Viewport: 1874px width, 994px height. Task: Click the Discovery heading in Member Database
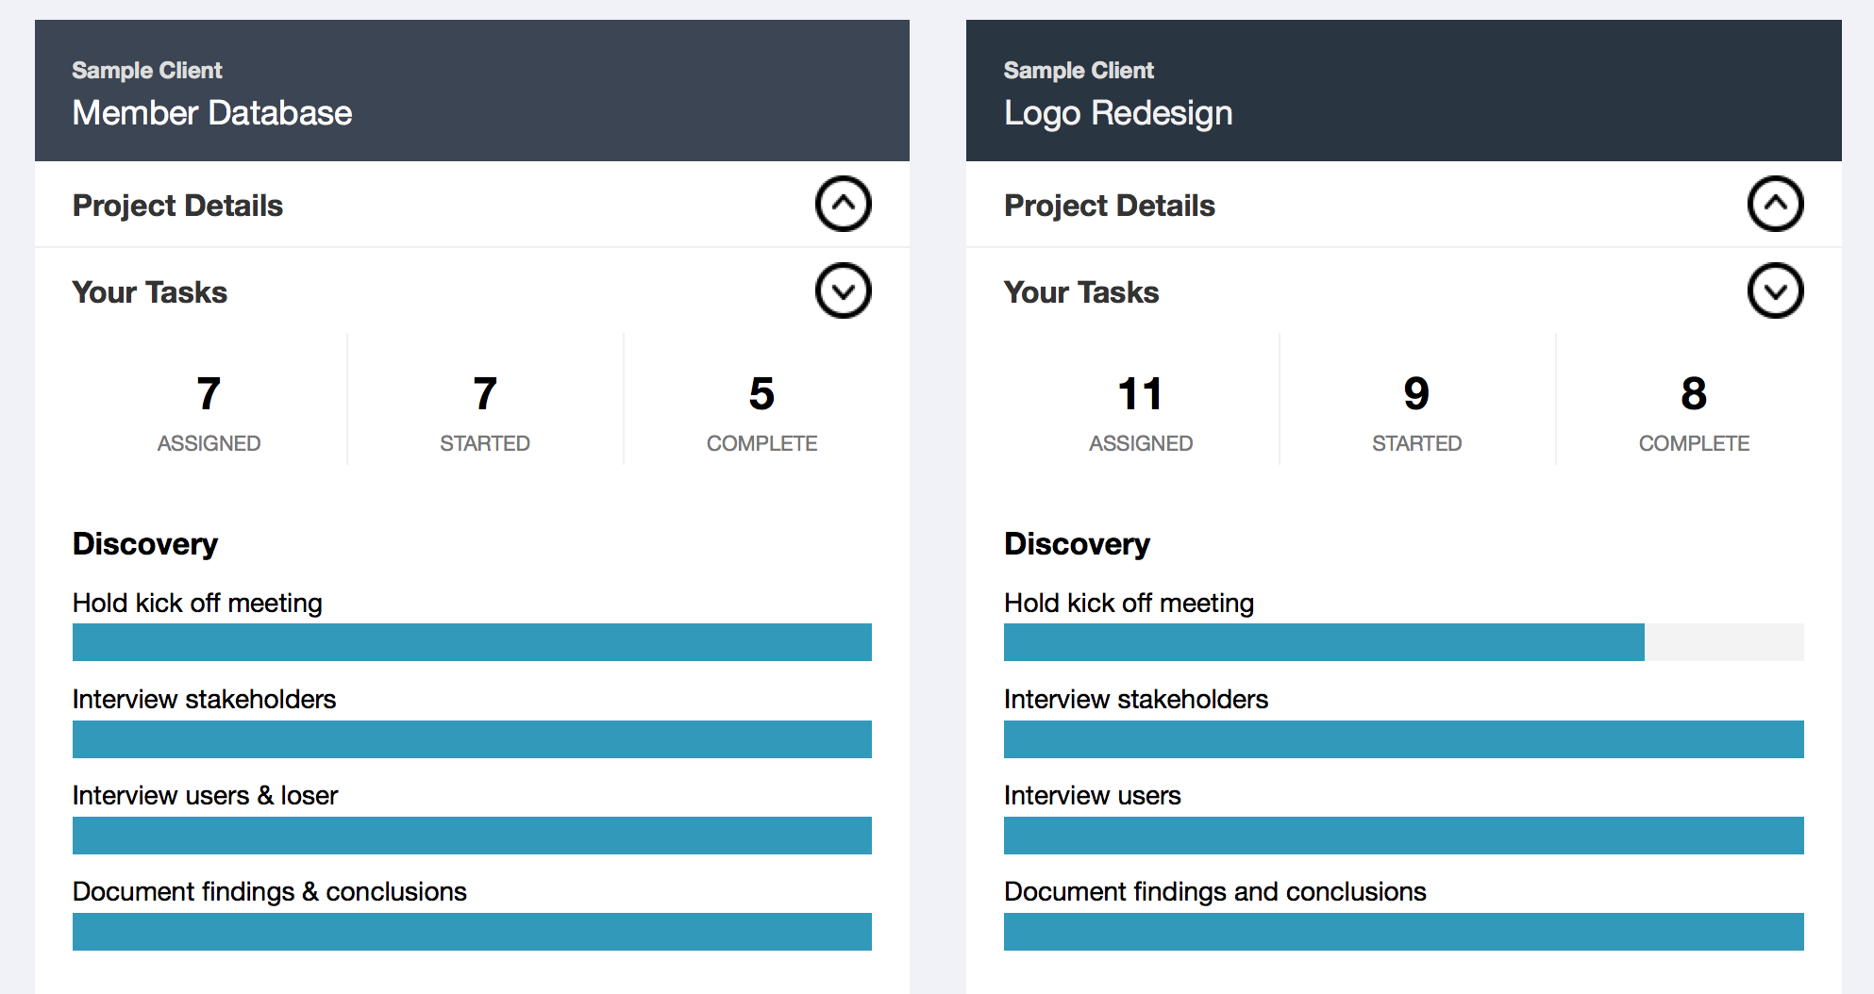[145, 544]
